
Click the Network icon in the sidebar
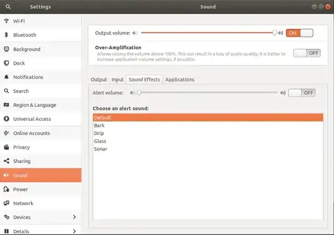(6, 203)
